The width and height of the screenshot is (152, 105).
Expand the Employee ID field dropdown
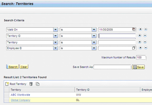pyautogui.click(x=55, y=48)
